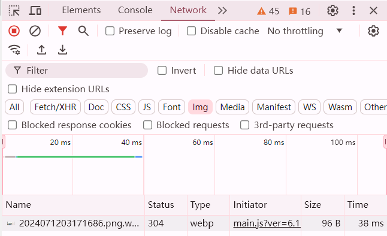387x236 pixels.
Task: Sort by the Status column header
Action: pyautogui.click(x=166, y=205)
